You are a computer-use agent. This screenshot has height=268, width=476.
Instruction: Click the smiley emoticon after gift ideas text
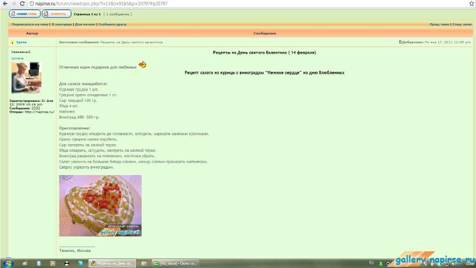(142, 64)
